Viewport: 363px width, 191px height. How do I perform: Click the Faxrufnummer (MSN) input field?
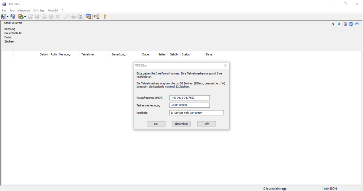(x=190, y=98)
